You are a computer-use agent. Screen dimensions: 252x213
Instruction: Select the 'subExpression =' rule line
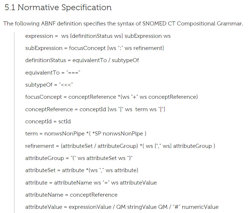click(94, 48)
